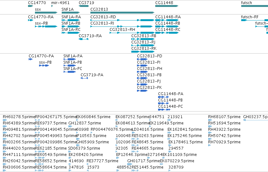The width and height of the screenshot is (268, 172).
Task: Click the CG3719 gene name
Action: tap(86, 3)
